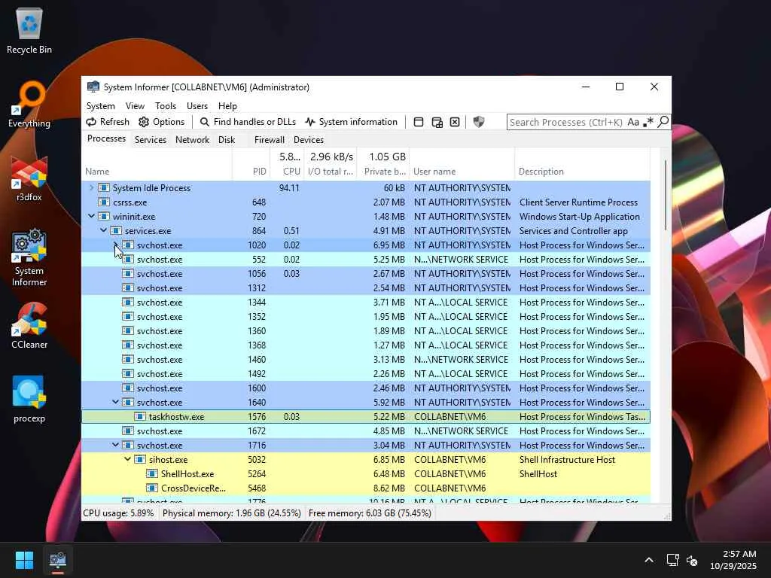
Task: Select the ShellHost.exe process row
Action: (x=366, y=474)
